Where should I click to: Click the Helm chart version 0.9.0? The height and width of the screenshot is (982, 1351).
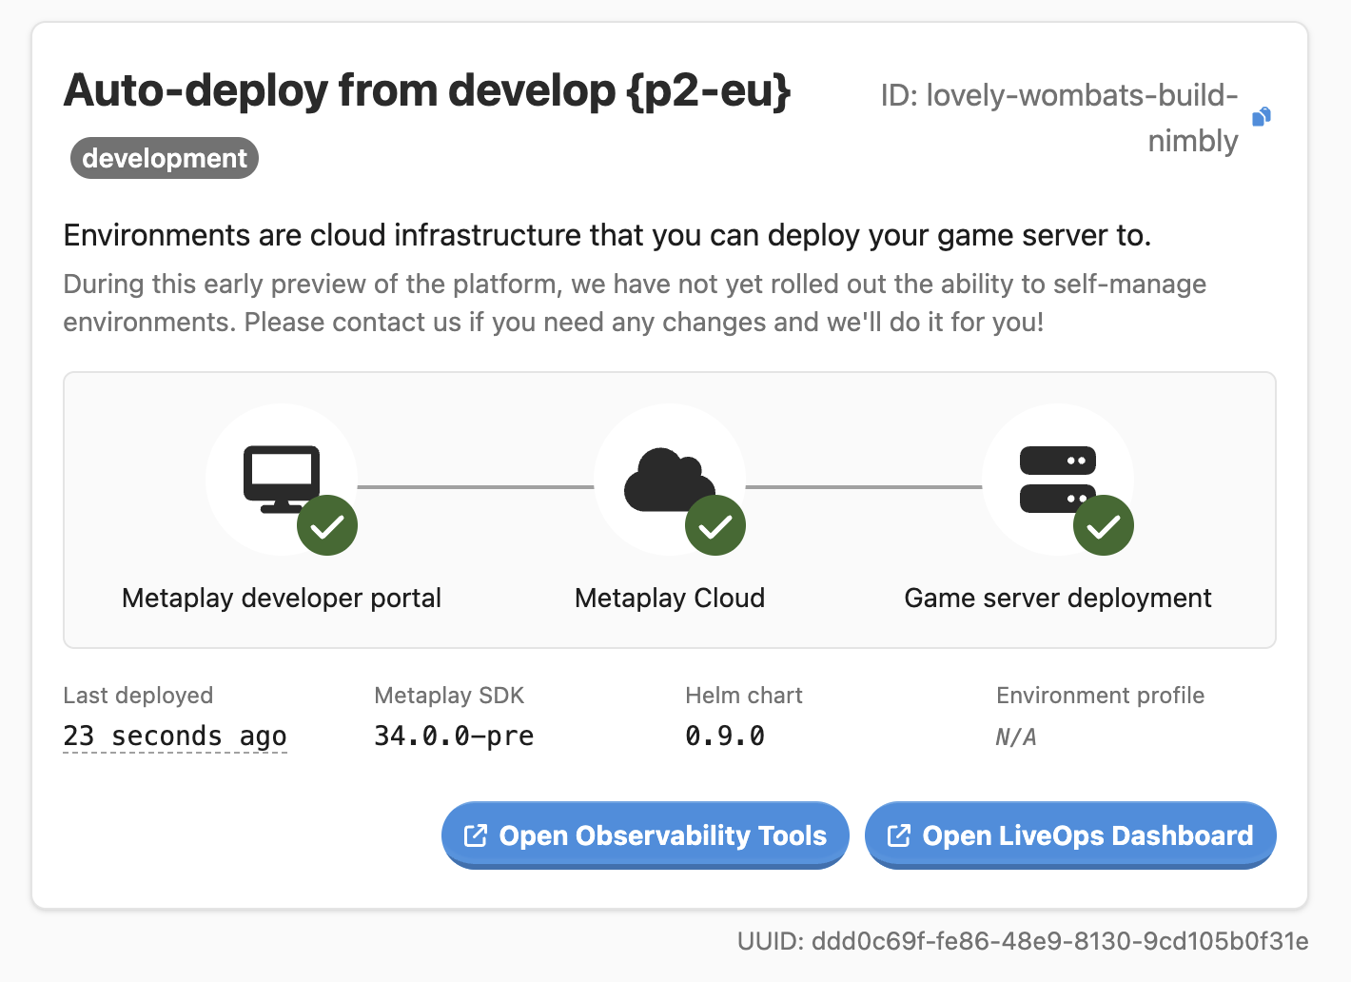[725, 736]
